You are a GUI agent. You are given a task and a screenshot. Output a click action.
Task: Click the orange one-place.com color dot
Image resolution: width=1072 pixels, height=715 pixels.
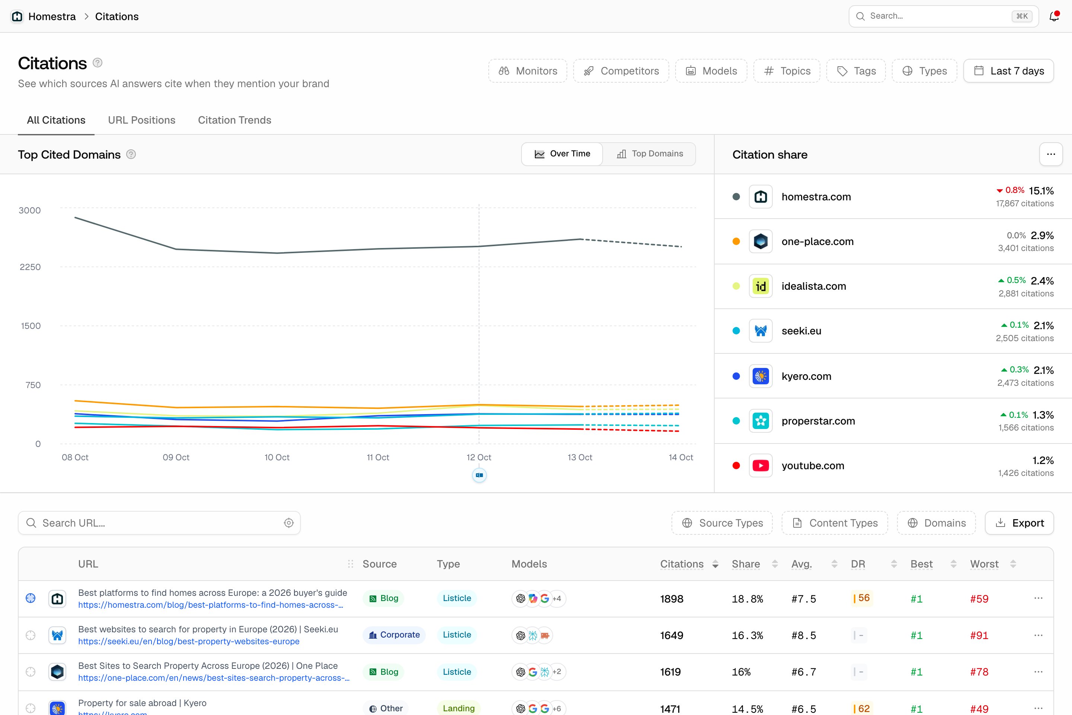pos(736,241)
